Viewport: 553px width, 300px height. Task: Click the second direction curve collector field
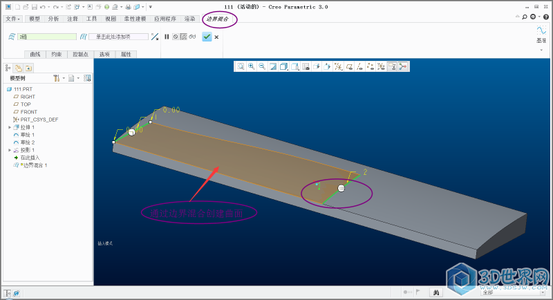pos(118,37)
